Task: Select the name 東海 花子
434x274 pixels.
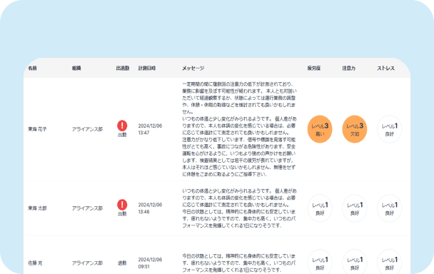Action: 37,129
